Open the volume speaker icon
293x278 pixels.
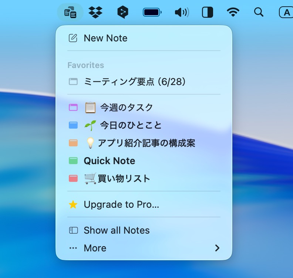[181, 13]
